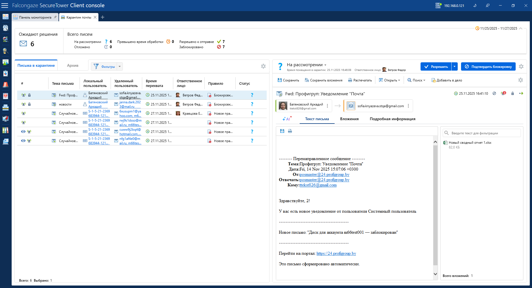Viewport: 532px width, 288px height.
Task: Expand the Фильтры dropdown arrow
Action: (x=120, y=66)
